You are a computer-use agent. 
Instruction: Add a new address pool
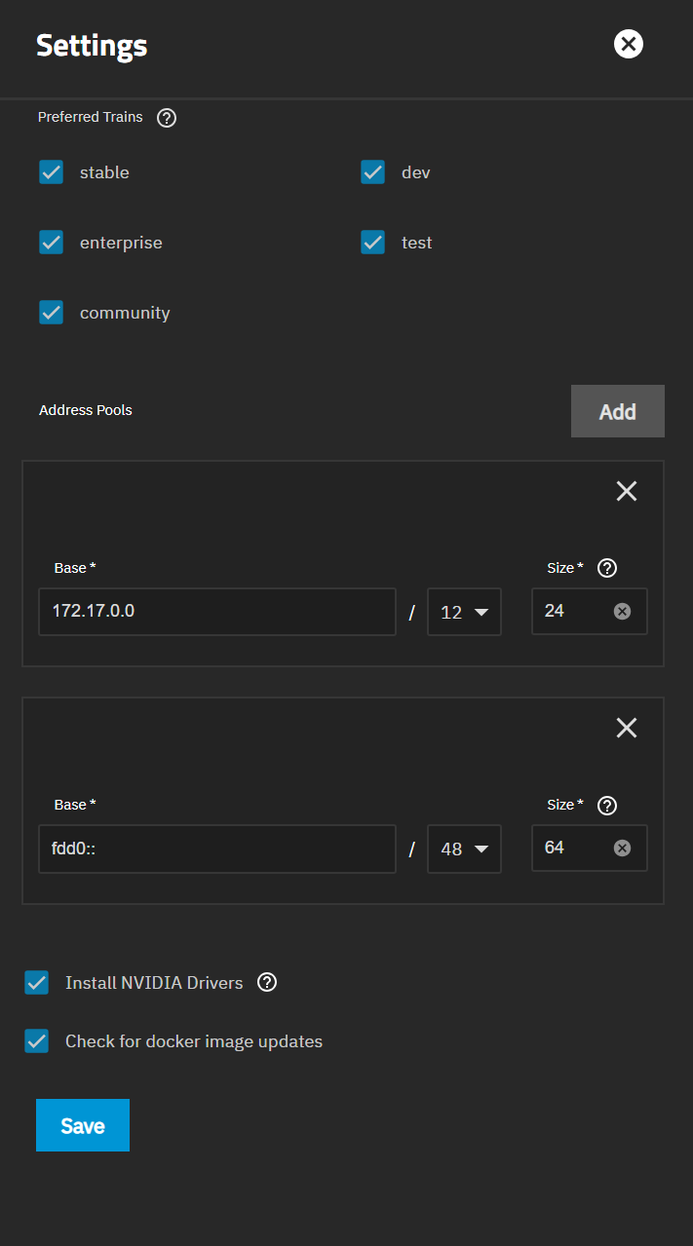[618, 411]
